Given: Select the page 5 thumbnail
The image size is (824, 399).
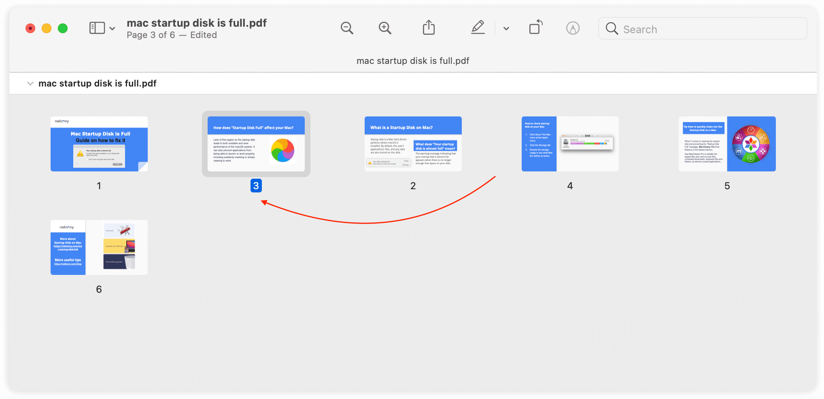Looking at the screenshot, I should pyautogui.click(x=726, y=144).
